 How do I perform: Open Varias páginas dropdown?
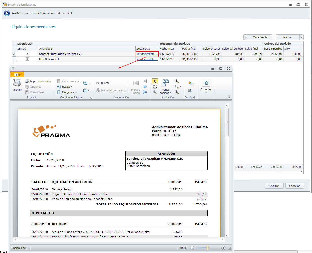coord(166,91)
